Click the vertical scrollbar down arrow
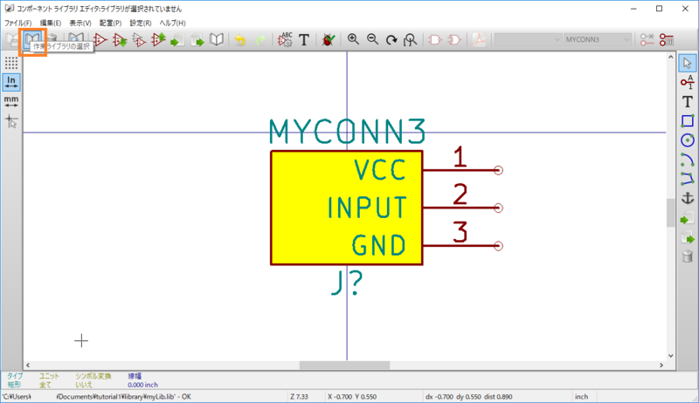The height and width of the screenshot is (403, 699). click(x=670, y=355)
